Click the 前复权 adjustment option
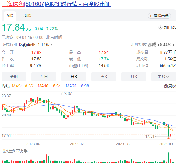This screenshot has width=178, height=165. 170,86
